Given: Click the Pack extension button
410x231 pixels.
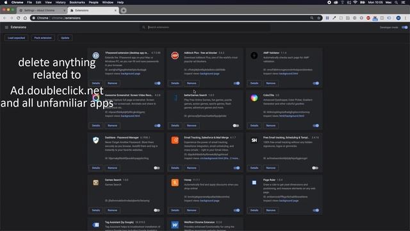Looking at the screenshot, I should pyautogui.click(x=43, y=38).
